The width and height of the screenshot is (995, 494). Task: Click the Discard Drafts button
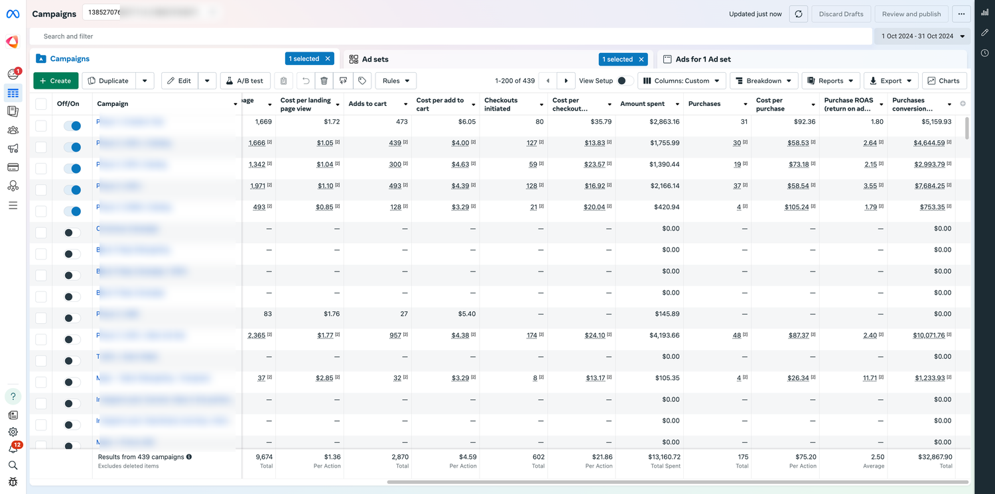(840, 14)
